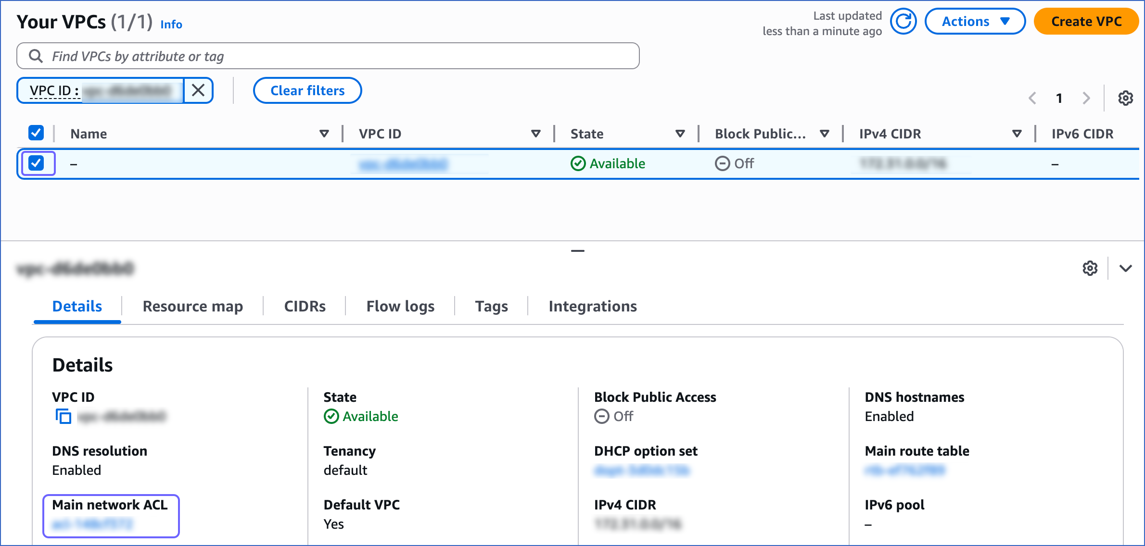
Task: Open the Main network ACL link
Action: pyautogui.click(x=92, y=524)
